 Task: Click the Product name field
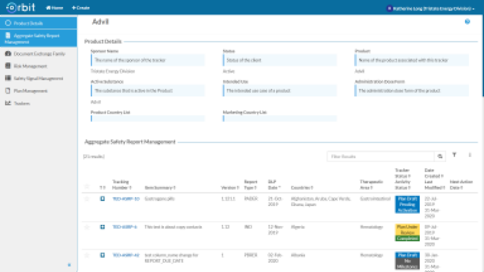point(412,60)
